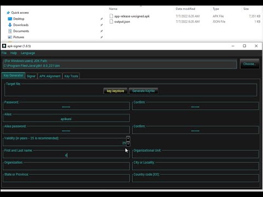Select app-release-unsigned.apk in File Explorer
The height and width of the screenshot is (197, 263).
tap(132, 16)
